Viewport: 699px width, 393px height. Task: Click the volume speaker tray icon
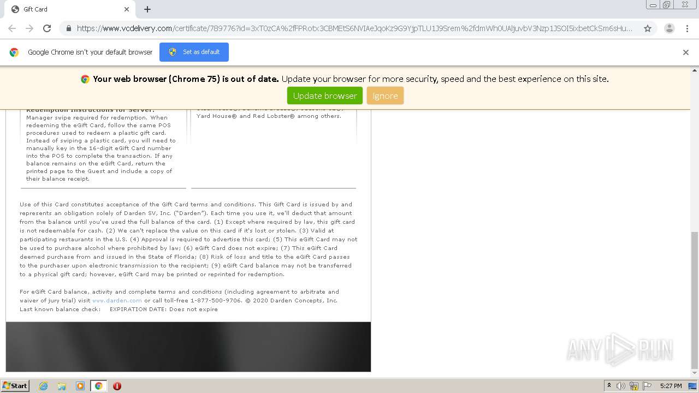click(621, 386)
